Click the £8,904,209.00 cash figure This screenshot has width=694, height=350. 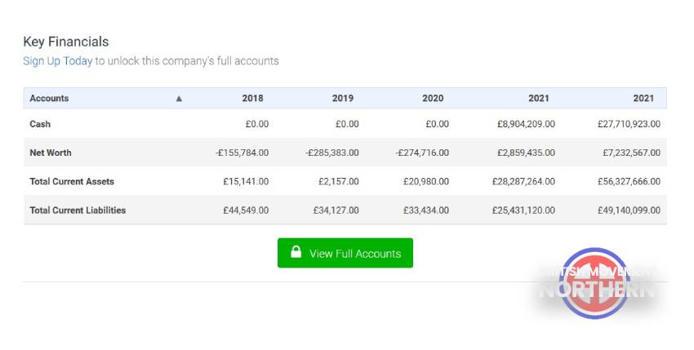point(527,124)
